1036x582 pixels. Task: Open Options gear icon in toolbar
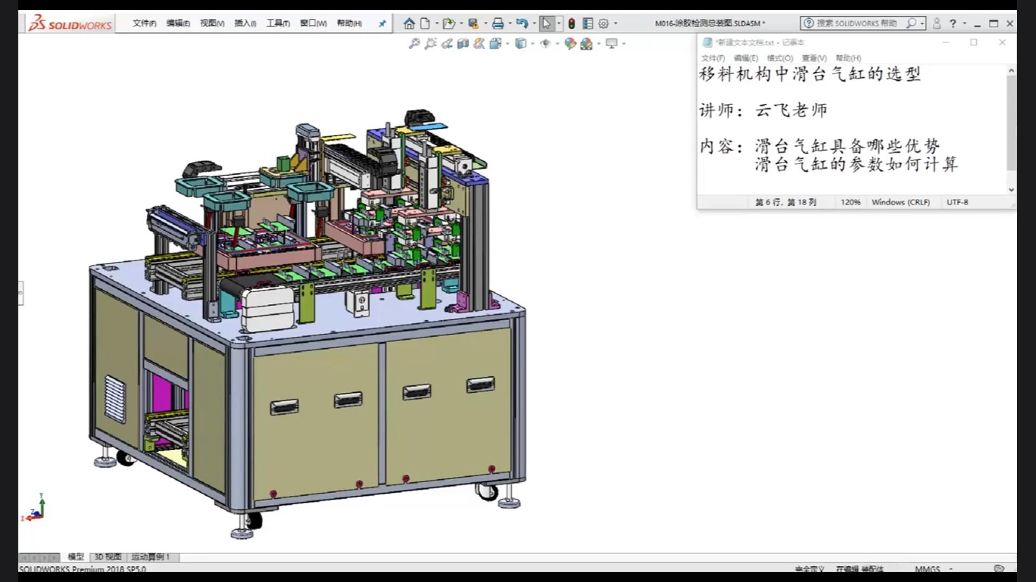pyautogui.click(x=604, y=23)
